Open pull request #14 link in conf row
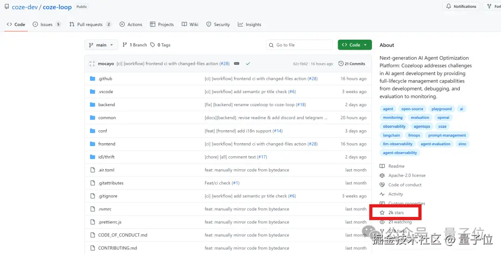501x254 pixels. click(278, 131)
